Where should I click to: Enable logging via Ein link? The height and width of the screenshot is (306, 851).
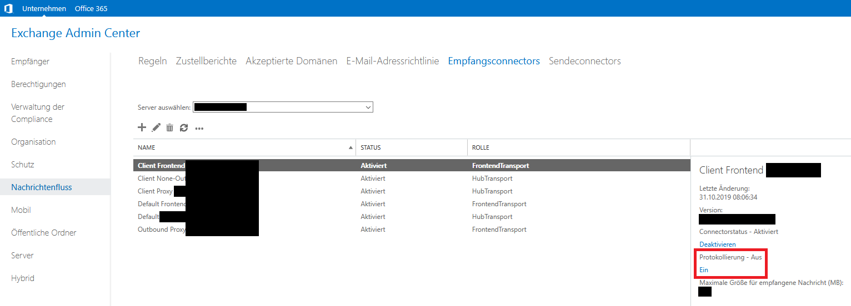click(x=704, y=270)
